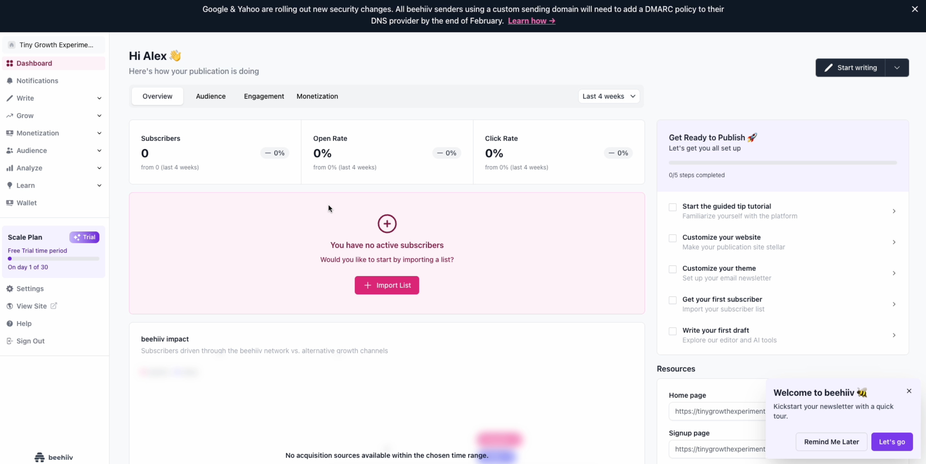Click the Sign Out link
The height and width of the screenshot is (464, 926).
pyautogui.click(x=31, y=341)
